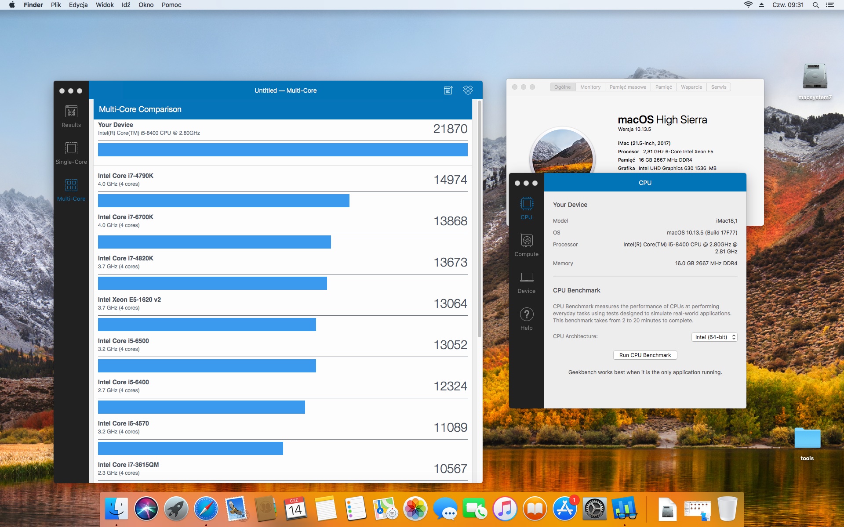This screenshot has width=844, height=527.
Task: Open the Compute benchmark panel
Action: coord(526,245)
